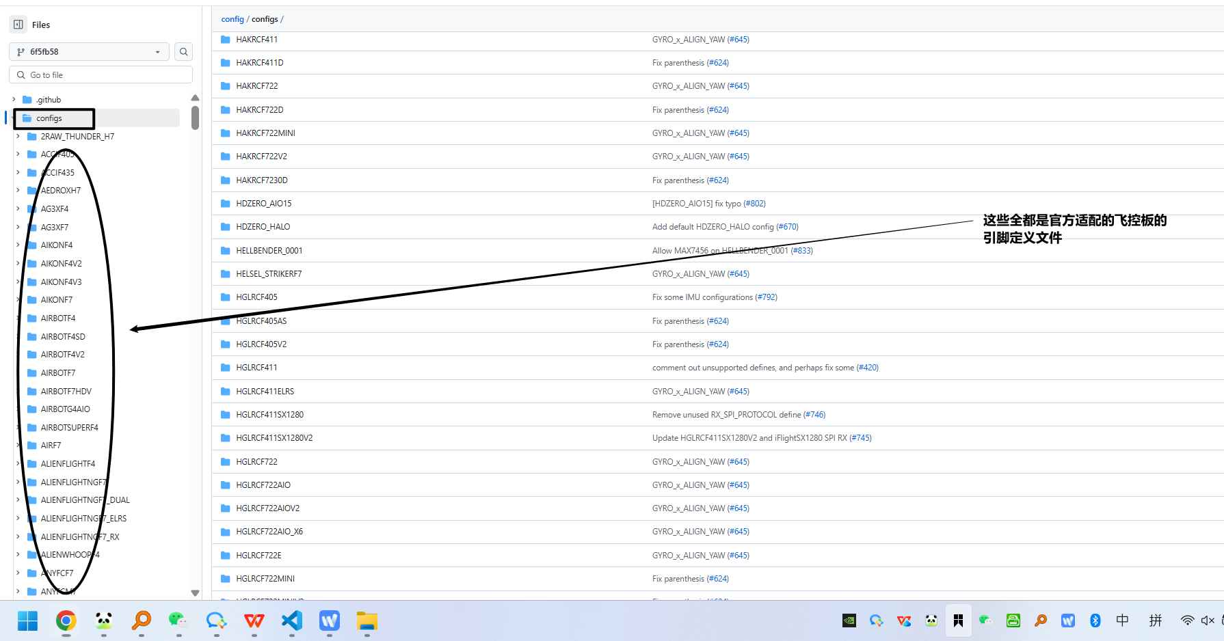Image resolution: width=1224 pixels, height=641 pixels.
Task: Click the sidebar scrollbar down arrow
Action: tap(195, 593)
